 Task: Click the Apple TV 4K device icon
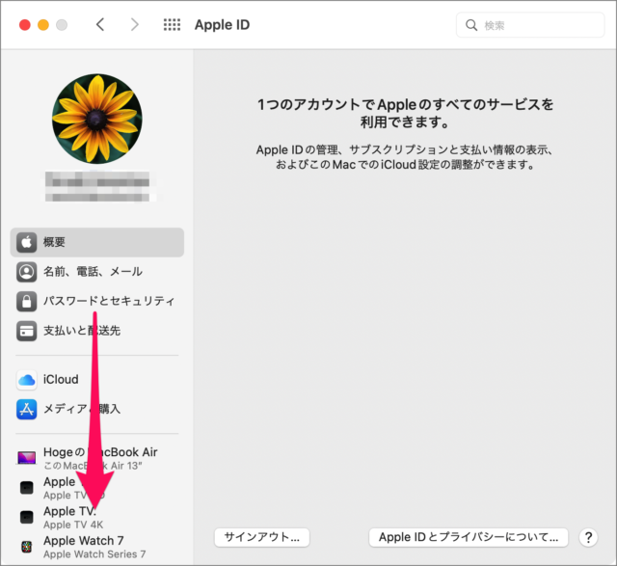coord(26,517)
